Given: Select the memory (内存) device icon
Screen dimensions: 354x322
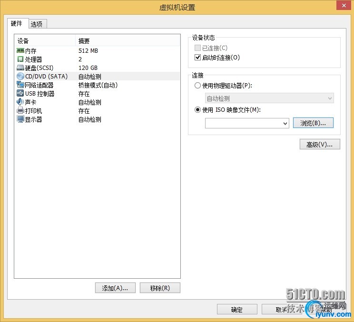Looking at the screenshot, I should pyautogui.click(x=20, y=51).
